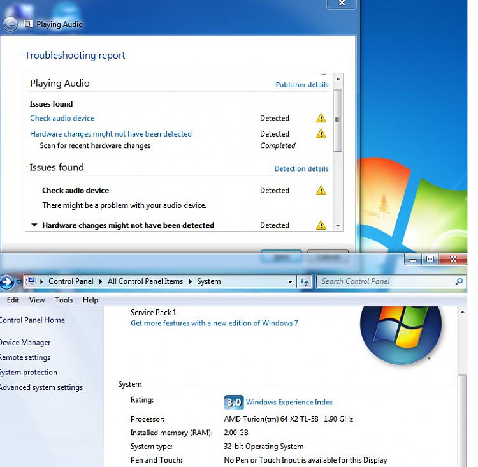Get more features with new Windows 7 edition

click(x=214, y=323)
